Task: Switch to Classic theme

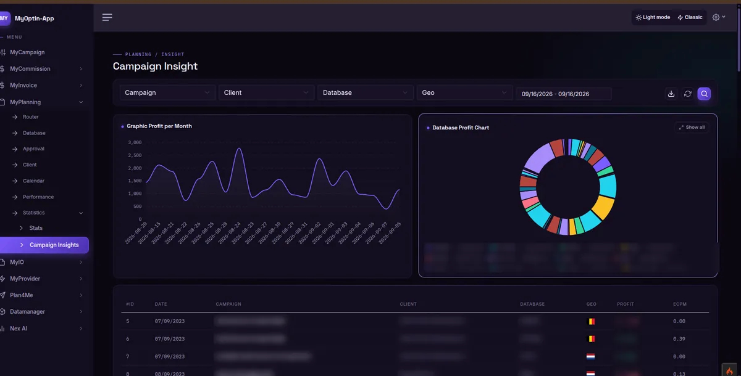Action: coord(690,17)
